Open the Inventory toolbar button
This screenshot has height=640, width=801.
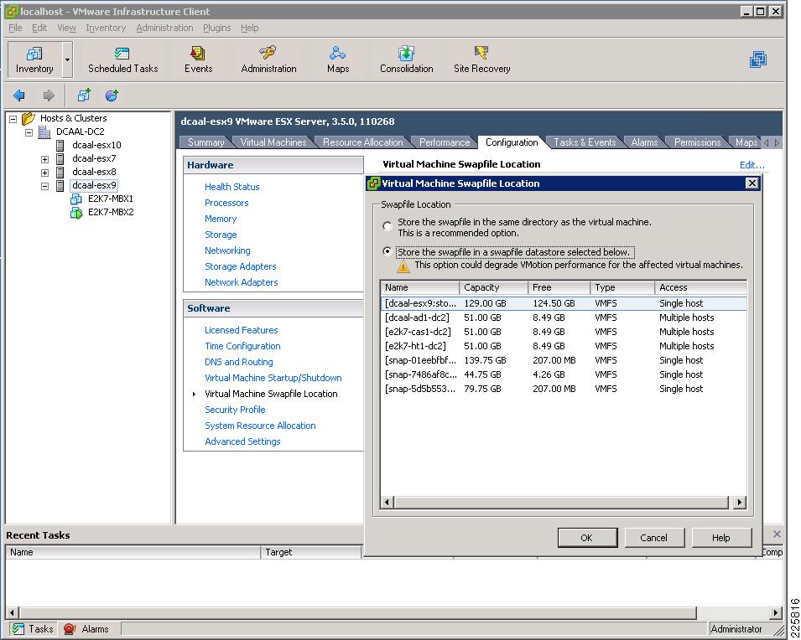[34, 59]
